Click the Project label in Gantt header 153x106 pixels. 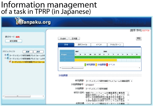64,54
